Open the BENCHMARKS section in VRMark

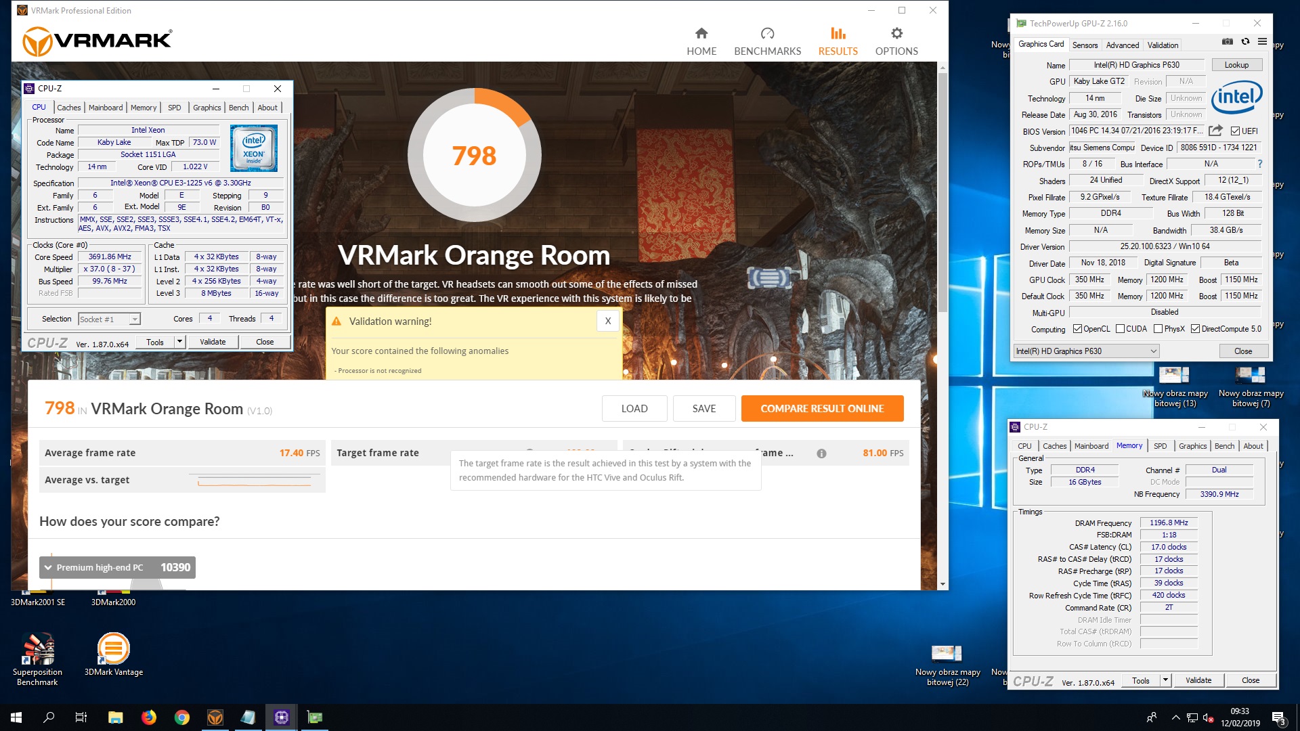tap(767, 41)
